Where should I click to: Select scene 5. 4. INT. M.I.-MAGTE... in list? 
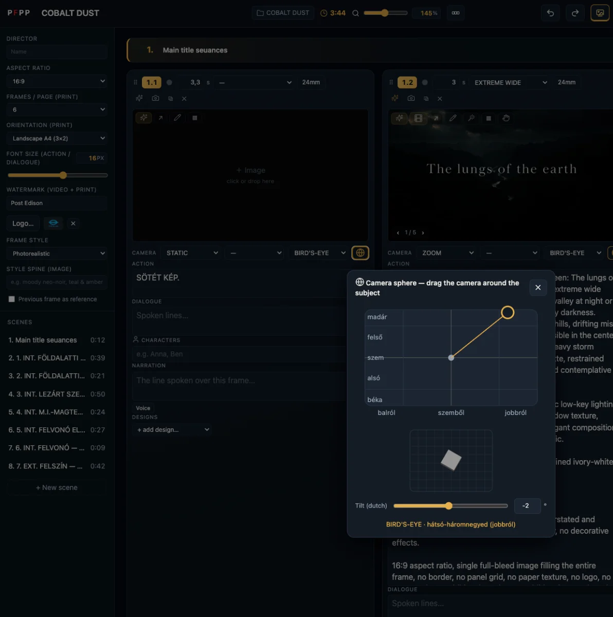57,412
